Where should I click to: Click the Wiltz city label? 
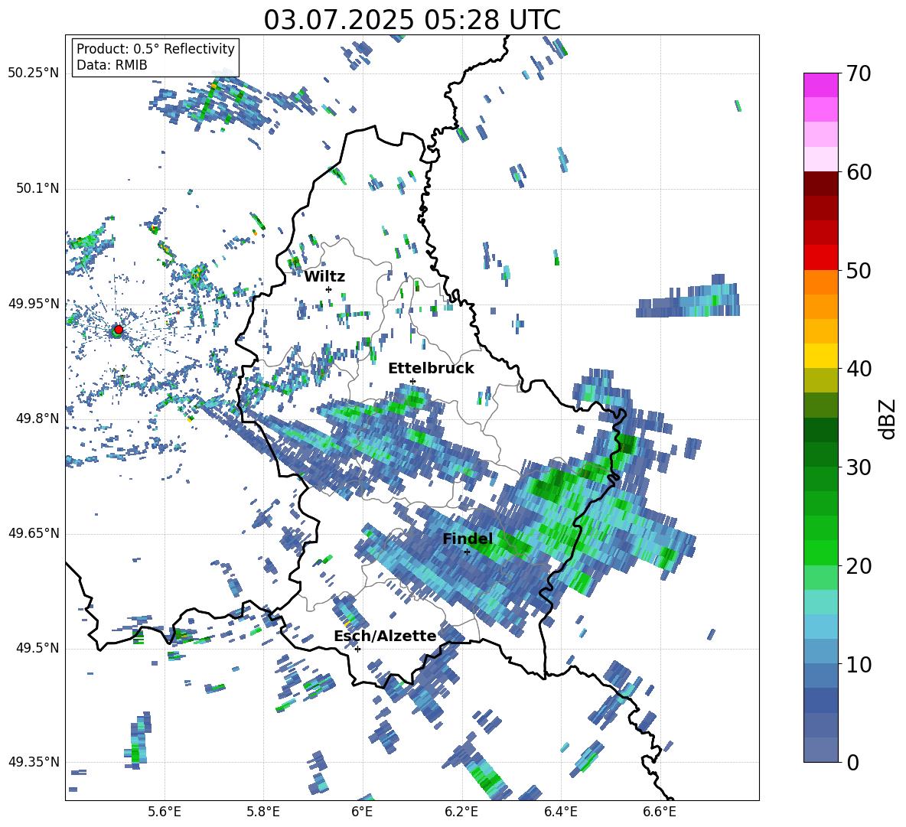tap(324, 276)
